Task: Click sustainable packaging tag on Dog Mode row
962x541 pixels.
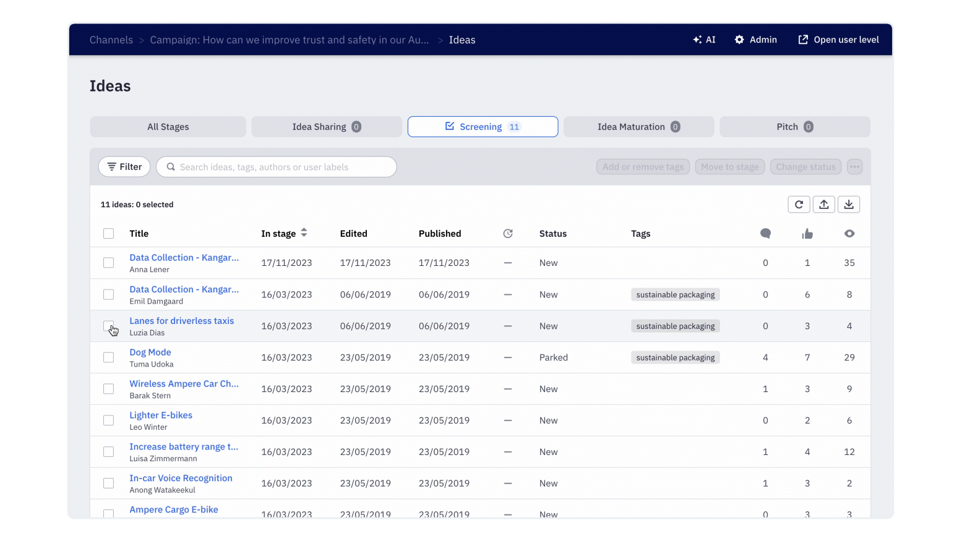Action: 676,358
